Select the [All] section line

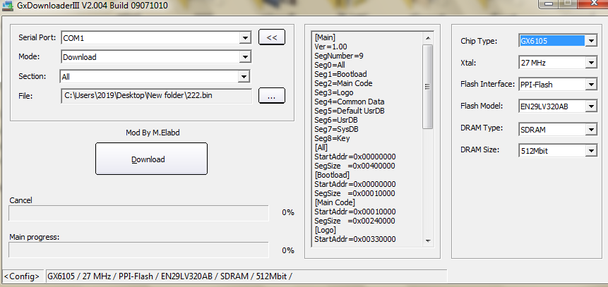point(321,147)
